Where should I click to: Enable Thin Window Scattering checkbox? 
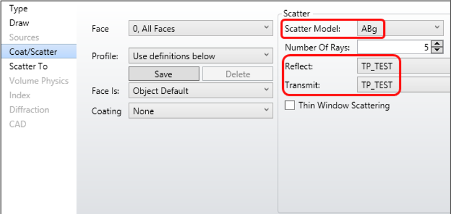(290, 105)
